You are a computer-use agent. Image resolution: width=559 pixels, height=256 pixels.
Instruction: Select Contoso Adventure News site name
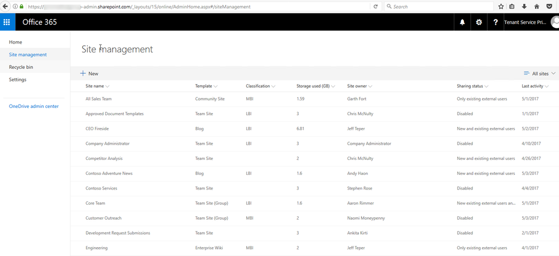[110, 173]
